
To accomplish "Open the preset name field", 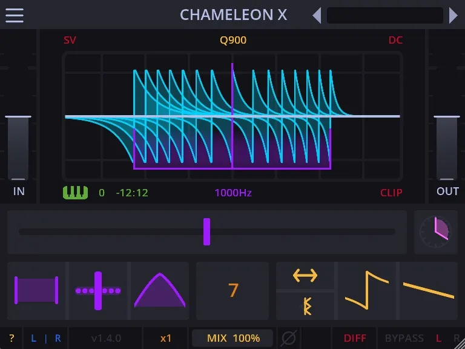I will point(385,15).
